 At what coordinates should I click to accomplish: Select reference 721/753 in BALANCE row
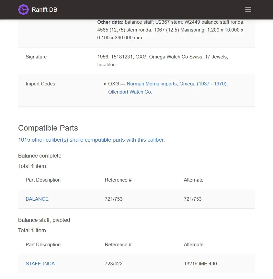tap(114, 199)
